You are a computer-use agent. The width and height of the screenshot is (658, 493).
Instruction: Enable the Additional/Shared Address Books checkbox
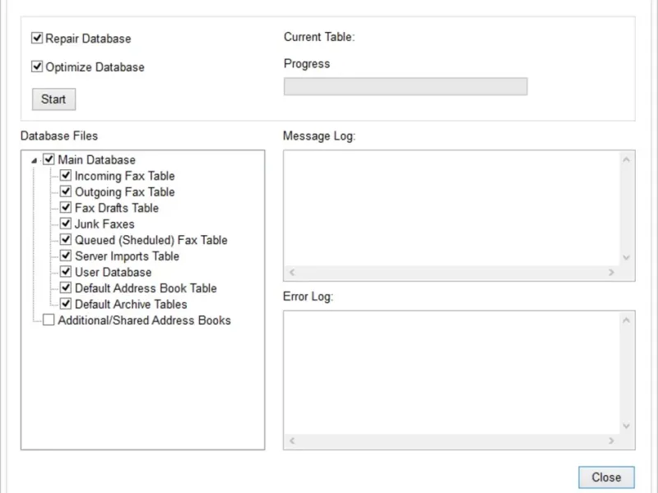[x=49, y=320]
